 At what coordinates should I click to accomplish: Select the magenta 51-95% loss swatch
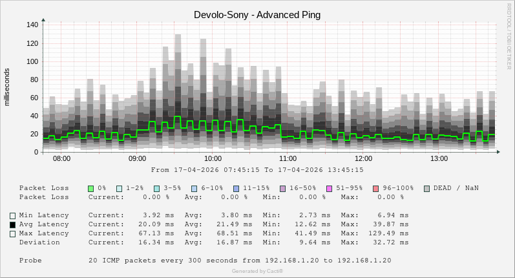(x=330, y=188)
